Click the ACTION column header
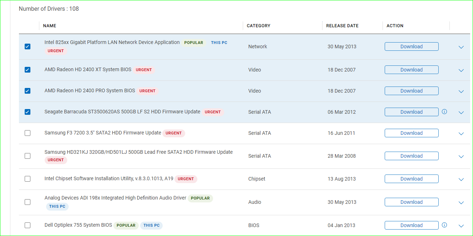Screen dimensions: 473x236 (x=395, y=26)
